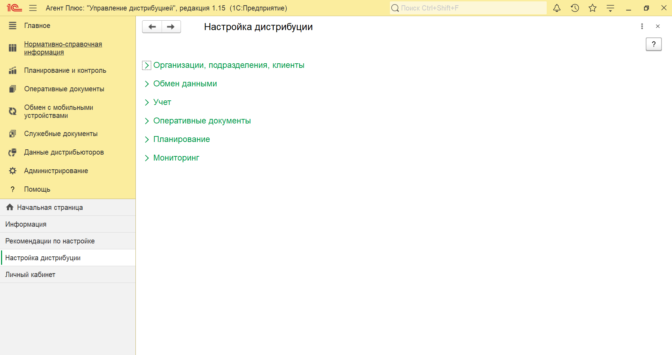This screenshot has width=672, height=355.
Task: Expand the Оперативные документы settings chevron
Action: [x=147, y=121]
